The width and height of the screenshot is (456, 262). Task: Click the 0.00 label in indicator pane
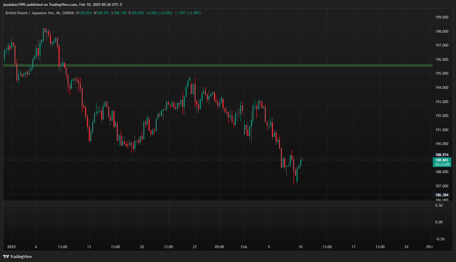(x=439, y=222)
